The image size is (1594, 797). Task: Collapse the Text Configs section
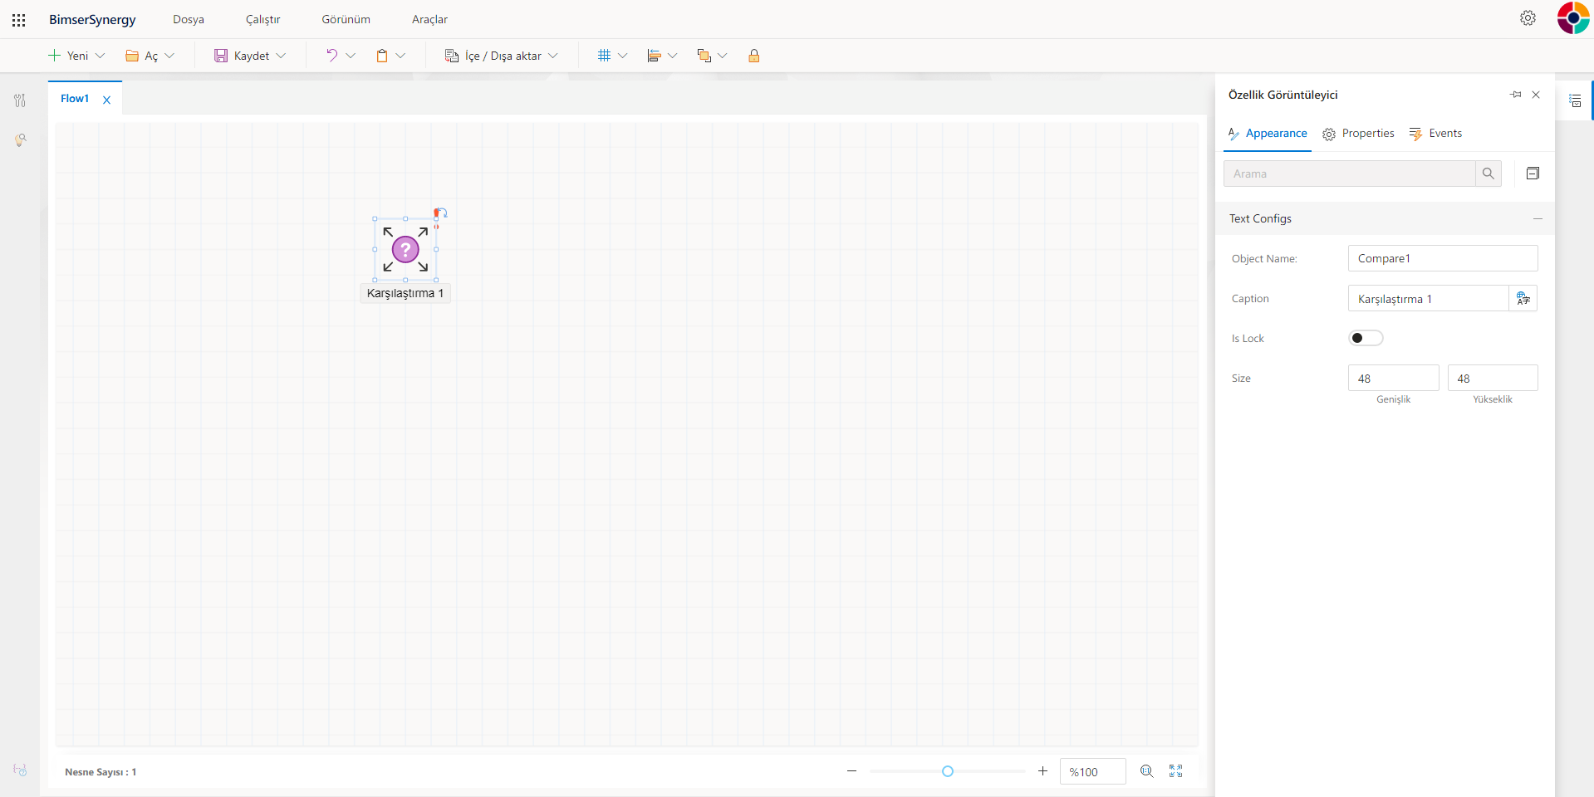click(1538, 218)
